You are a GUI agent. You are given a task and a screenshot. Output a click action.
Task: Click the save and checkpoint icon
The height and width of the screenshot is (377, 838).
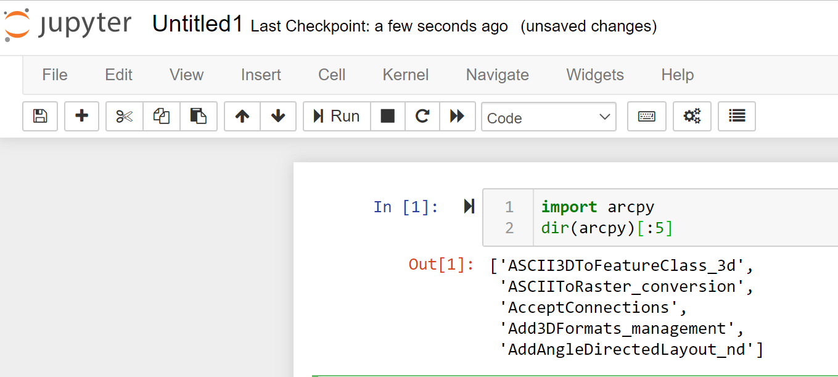tap(40, 116)
